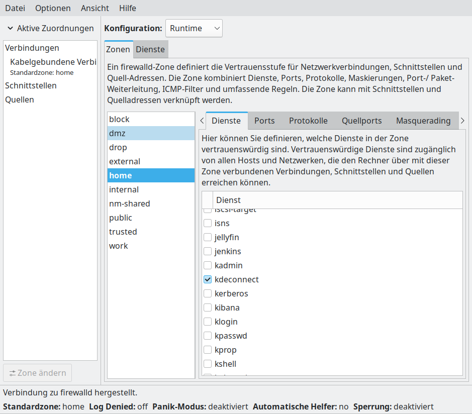The image size is (472, 414).
Task: Enable the kprop service checkbox
Action: (x=208, y=350)
